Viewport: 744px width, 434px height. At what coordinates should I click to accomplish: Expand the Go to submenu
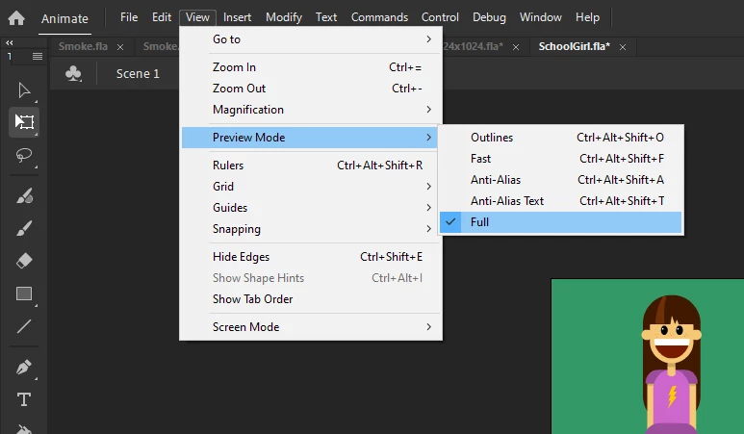311,39
